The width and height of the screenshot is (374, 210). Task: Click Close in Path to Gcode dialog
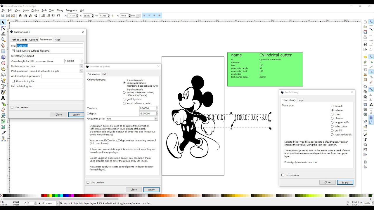coord(59,115)
